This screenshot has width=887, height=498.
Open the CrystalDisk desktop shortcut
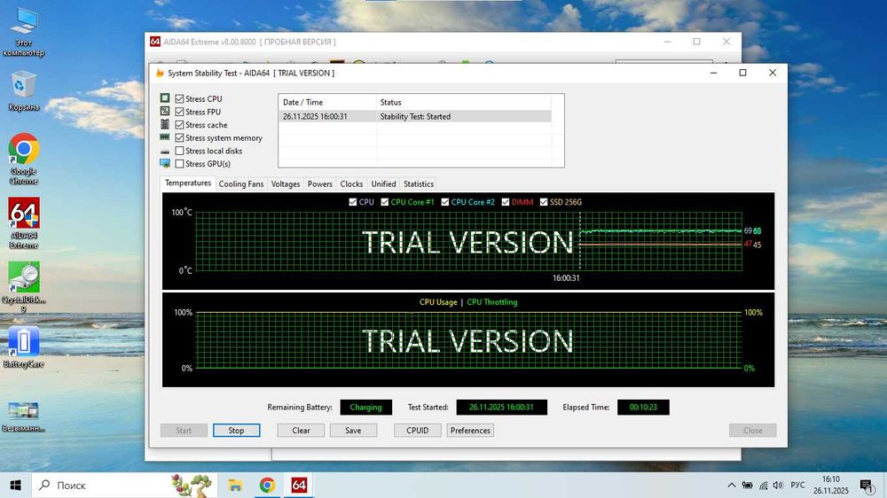coord(23,287)
